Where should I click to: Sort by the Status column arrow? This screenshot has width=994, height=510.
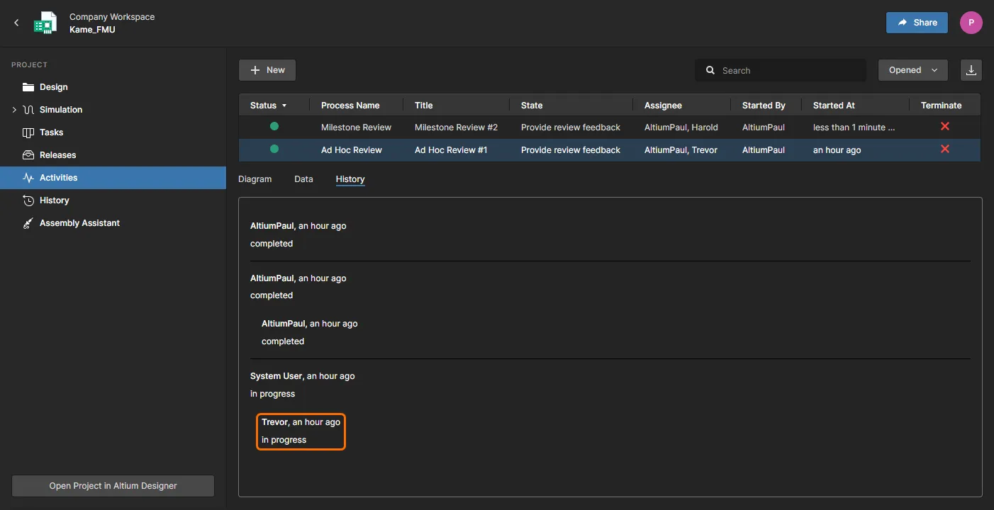(284, 106)
